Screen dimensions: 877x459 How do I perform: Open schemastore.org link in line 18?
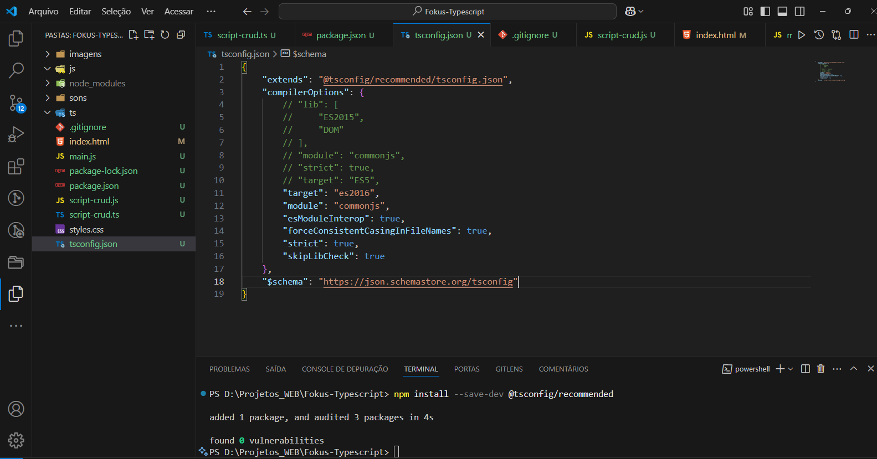click(x=418, y=281)
